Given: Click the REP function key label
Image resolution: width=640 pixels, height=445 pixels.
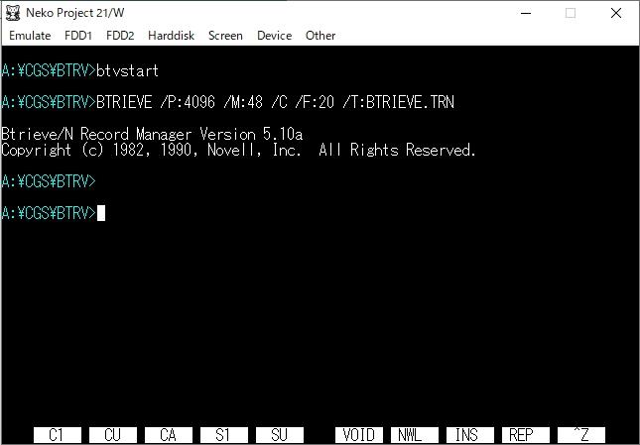Looking at the screenshot, I should coord(525,435).
